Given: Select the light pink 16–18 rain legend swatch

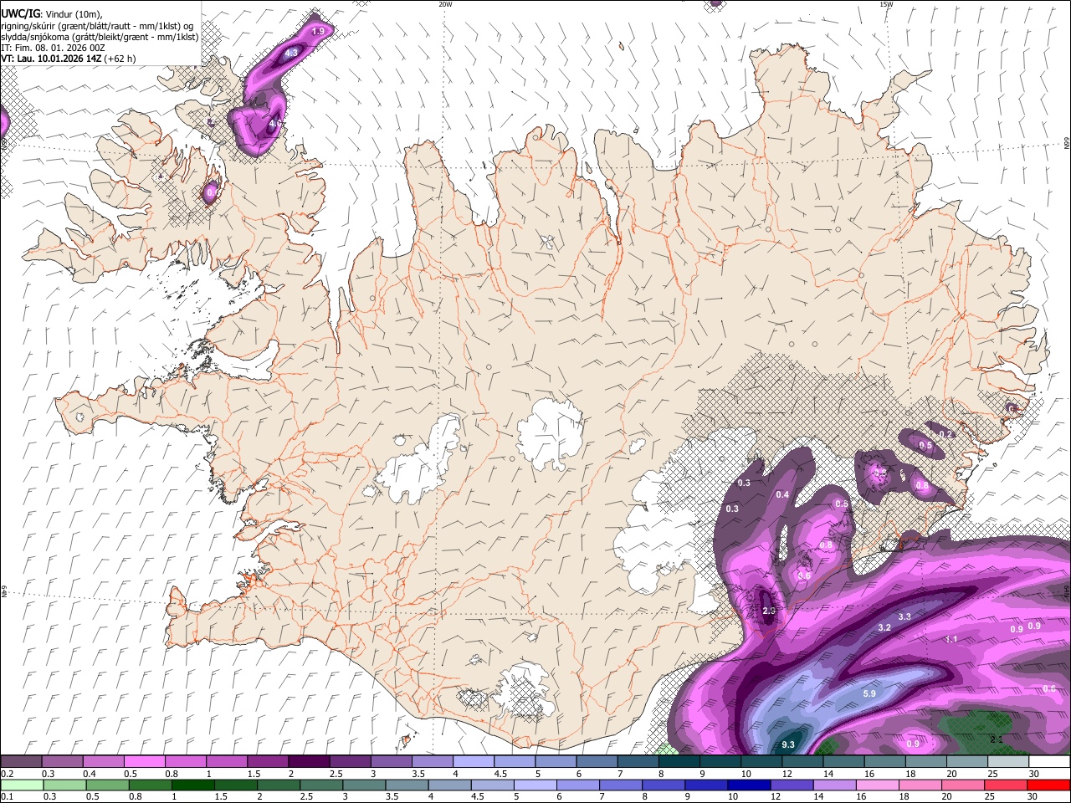Looking at the screenshot, I should [877, 785].
